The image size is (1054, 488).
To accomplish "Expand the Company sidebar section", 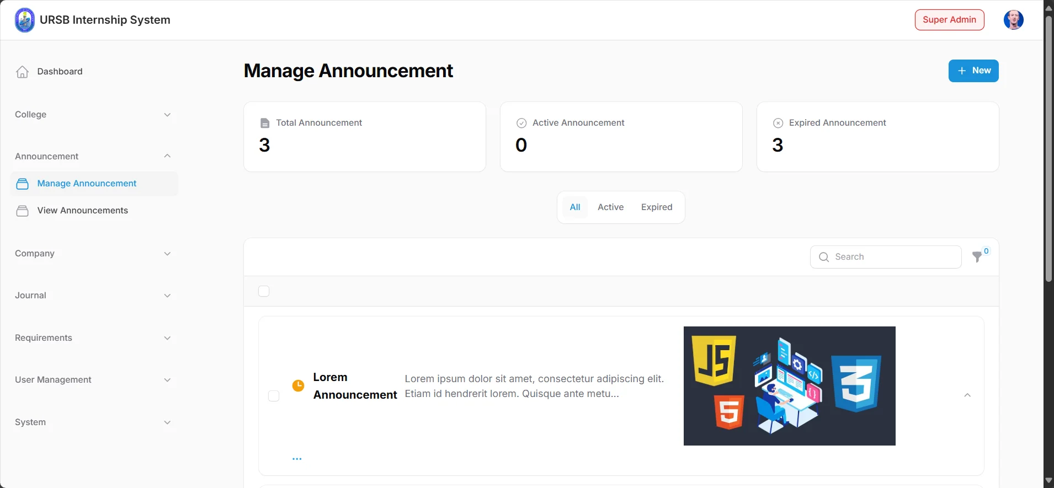I will click(93, 254).
